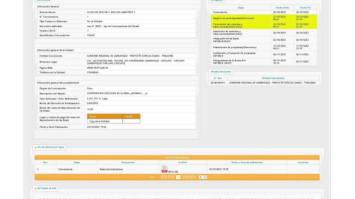Collapse icon beside Ver documentos por Etapa
The width and height of the screenshot is (355, 199).
pos(36,147)
